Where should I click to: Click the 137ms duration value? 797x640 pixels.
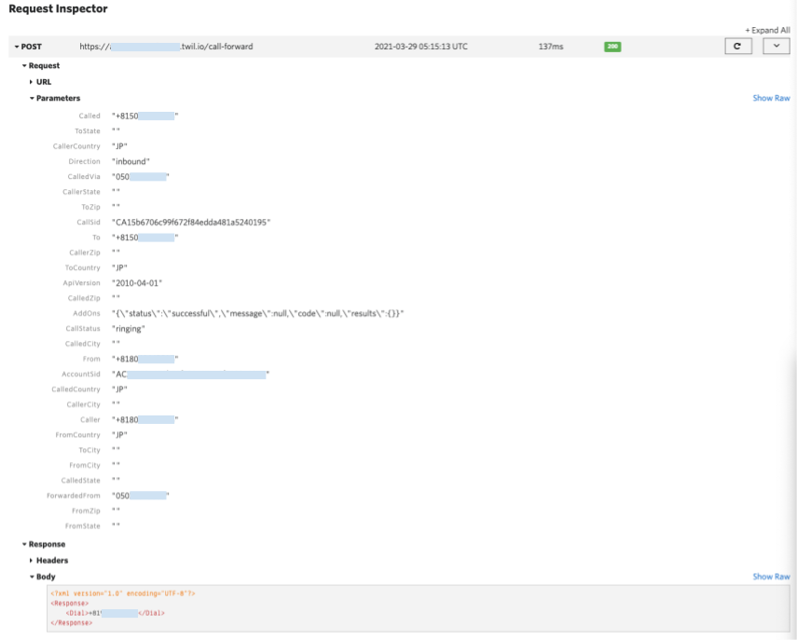[551, 47]
